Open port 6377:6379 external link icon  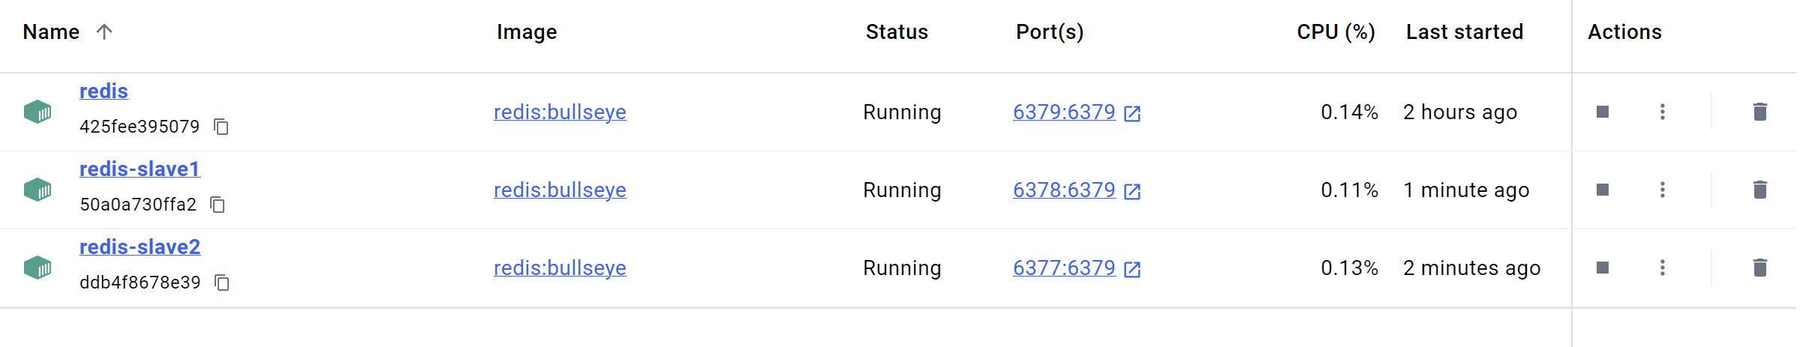pyautogui.click(x=1132, y=269)
